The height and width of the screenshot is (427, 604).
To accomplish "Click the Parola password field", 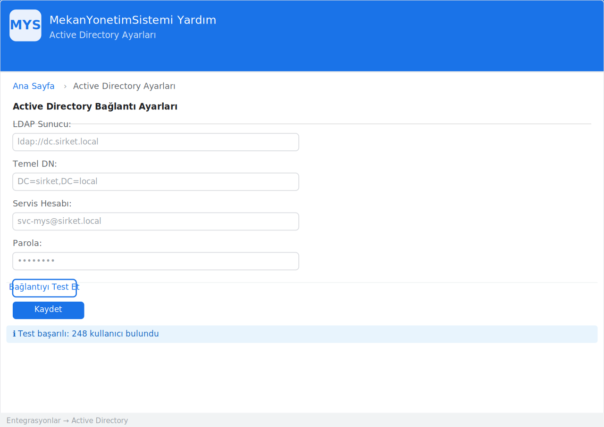I will click(x=156, y=261).
